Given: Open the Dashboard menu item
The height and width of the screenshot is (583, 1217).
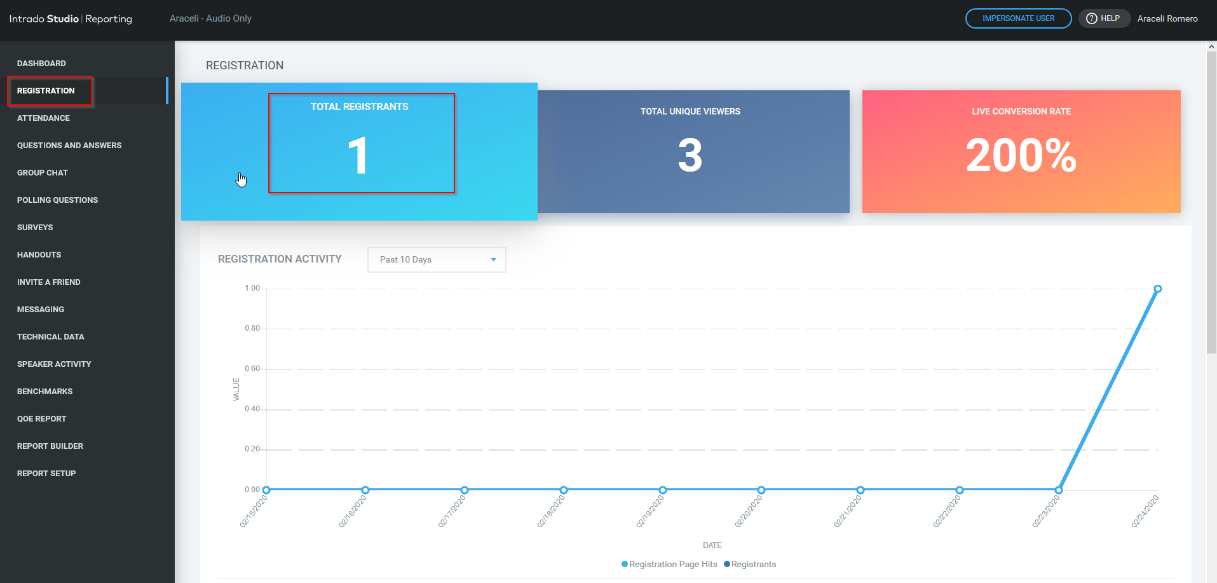Looking at the screenshot, I should point(41,64).
